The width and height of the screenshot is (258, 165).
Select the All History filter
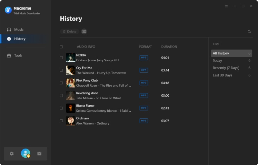231,53
